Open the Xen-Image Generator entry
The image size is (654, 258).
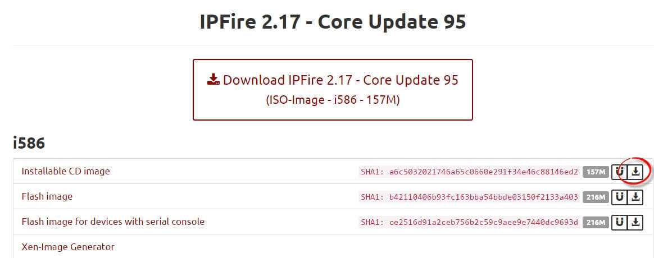(68, 246)
